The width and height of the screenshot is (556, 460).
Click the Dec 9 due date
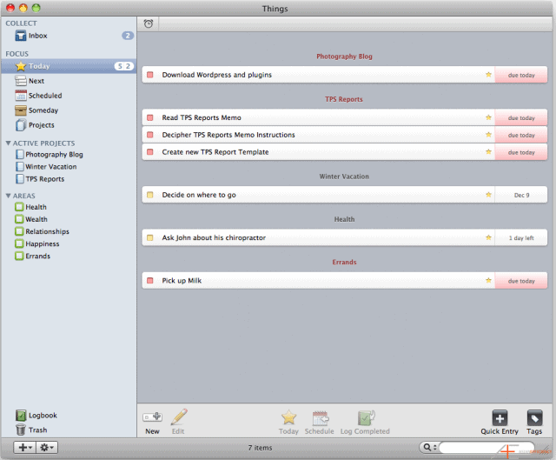pyautogui.click(x=521, y=195)
